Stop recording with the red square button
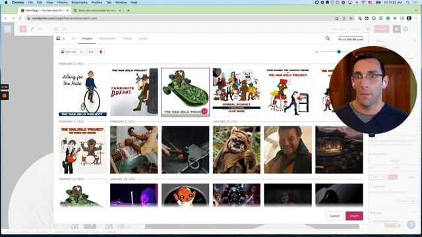422x237 pixels. [x=5, y=95]
